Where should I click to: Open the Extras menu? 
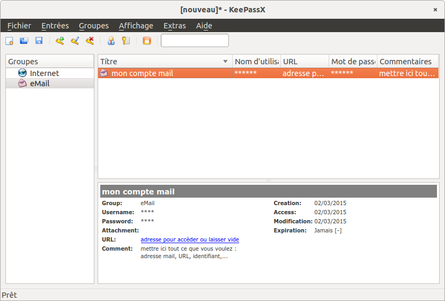175,26
